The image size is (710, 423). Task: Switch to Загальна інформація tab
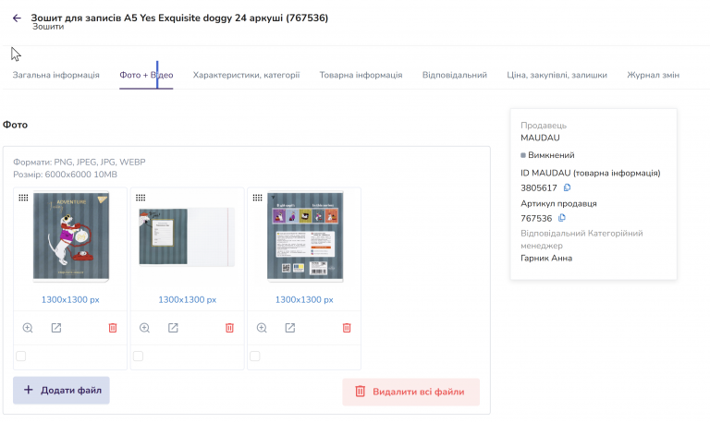tap(55, 75)
